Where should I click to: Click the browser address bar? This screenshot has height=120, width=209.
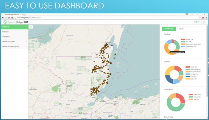104,17
